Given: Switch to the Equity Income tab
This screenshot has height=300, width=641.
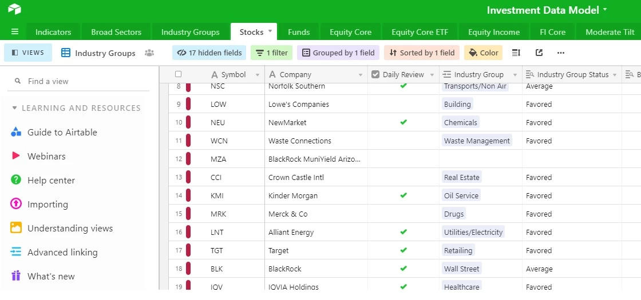Looking at the screenshot, I should click(494, 32).
